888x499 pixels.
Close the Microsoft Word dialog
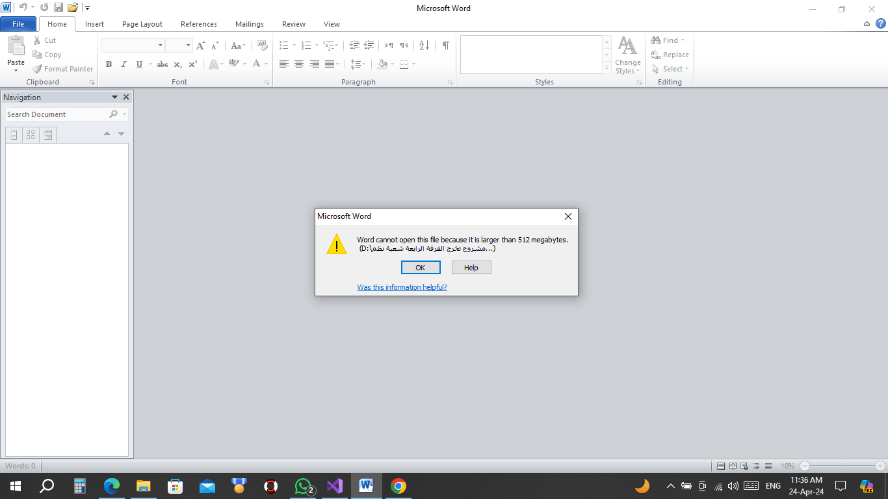[x=568, y=216]
